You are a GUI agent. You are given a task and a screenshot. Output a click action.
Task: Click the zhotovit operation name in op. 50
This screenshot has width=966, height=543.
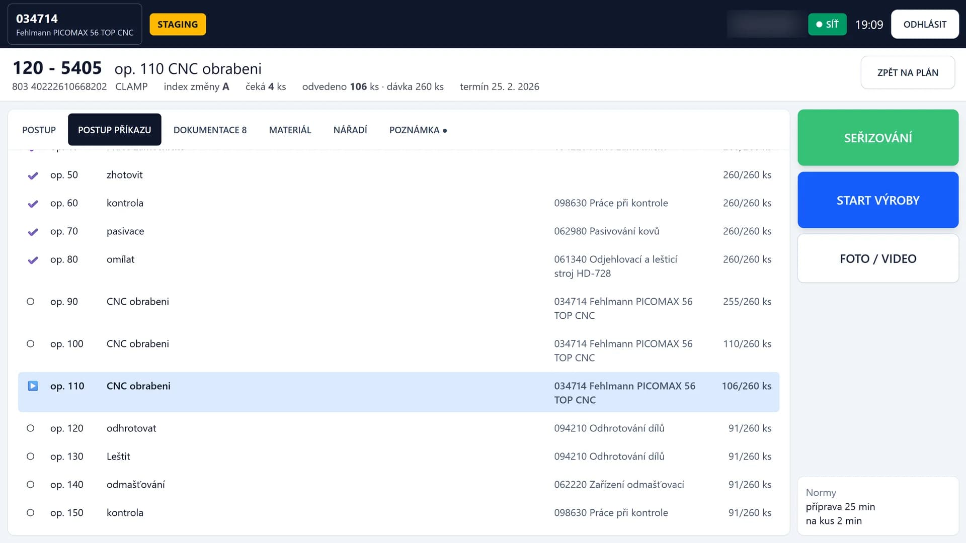[x=124, y=175]
